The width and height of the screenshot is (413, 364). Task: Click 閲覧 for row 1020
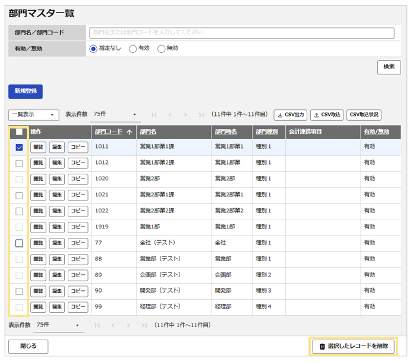(x=38, y=180)
